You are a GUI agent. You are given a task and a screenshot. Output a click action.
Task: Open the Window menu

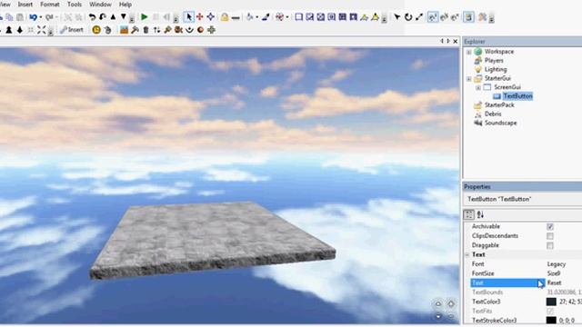coord(100,5)
